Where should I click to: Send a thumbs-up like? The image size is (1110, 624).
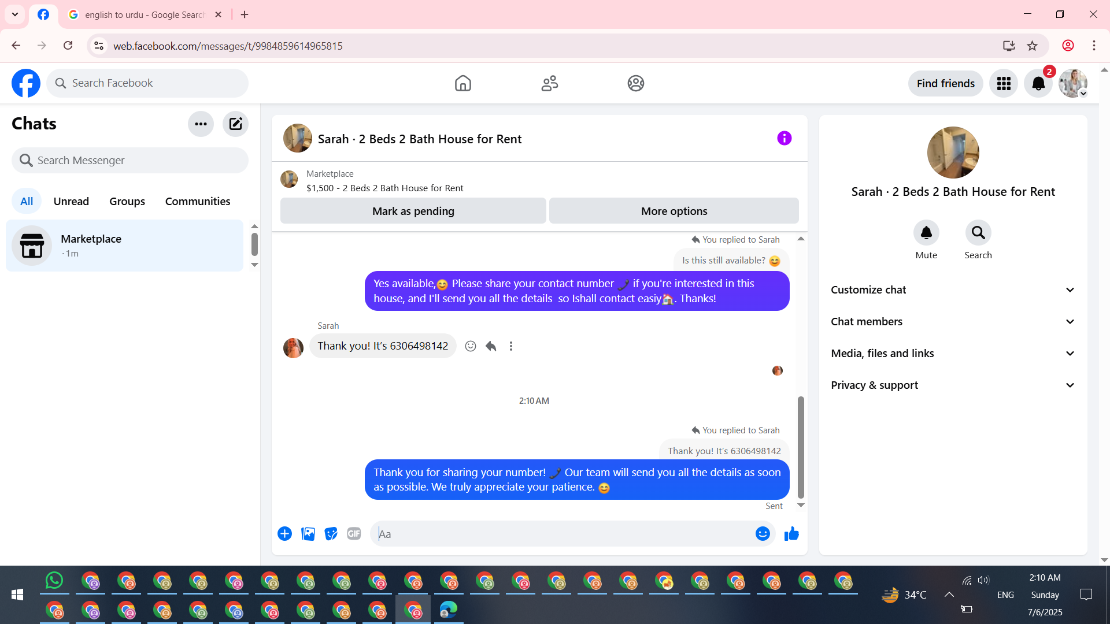tap(791, 534)
